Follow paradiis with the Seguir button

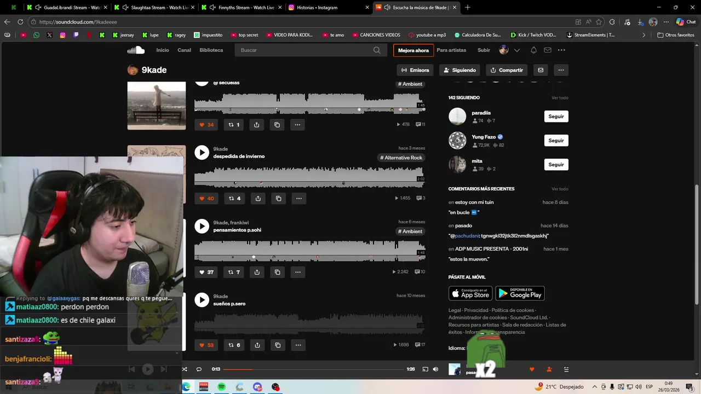click(556, 117)
